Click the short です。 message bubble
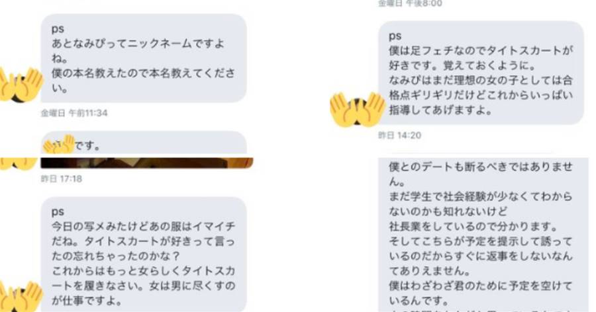 [x=144, y=143]
